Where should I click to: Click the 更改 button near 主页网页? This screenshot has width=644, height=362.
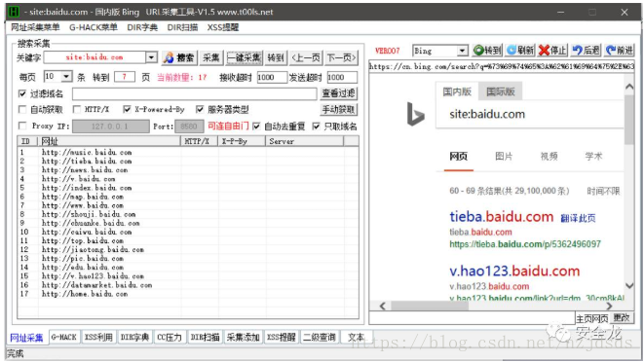[621, 318]
